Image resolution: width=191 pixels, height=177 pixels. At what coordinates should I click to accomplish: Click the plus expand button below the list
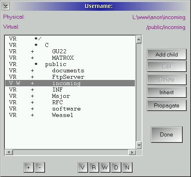coord(29,167)
